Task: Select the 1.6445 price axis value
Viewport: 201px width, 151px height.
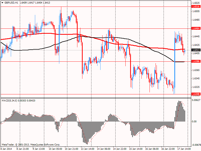Action: coord(196,36)
